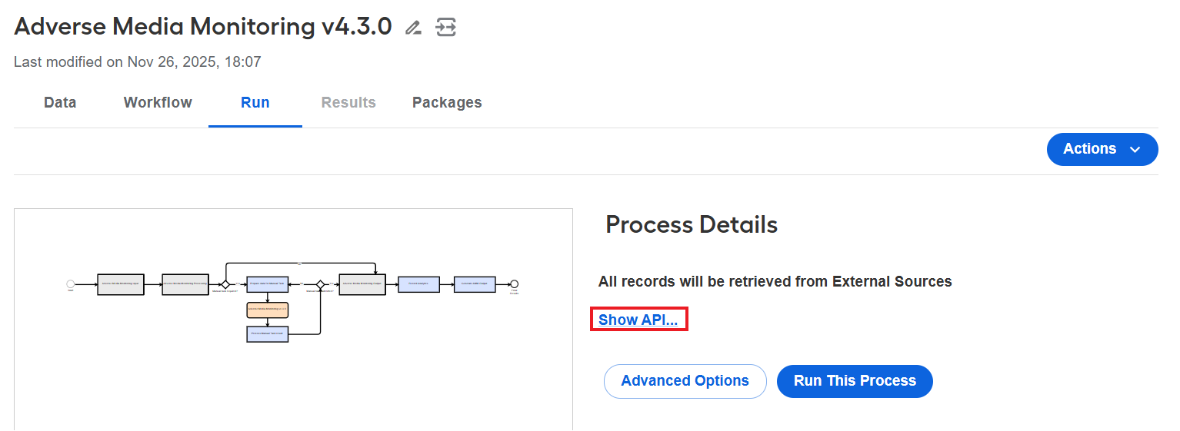Go to the Packages tab

pyautogui.click(x=447, y=103)
